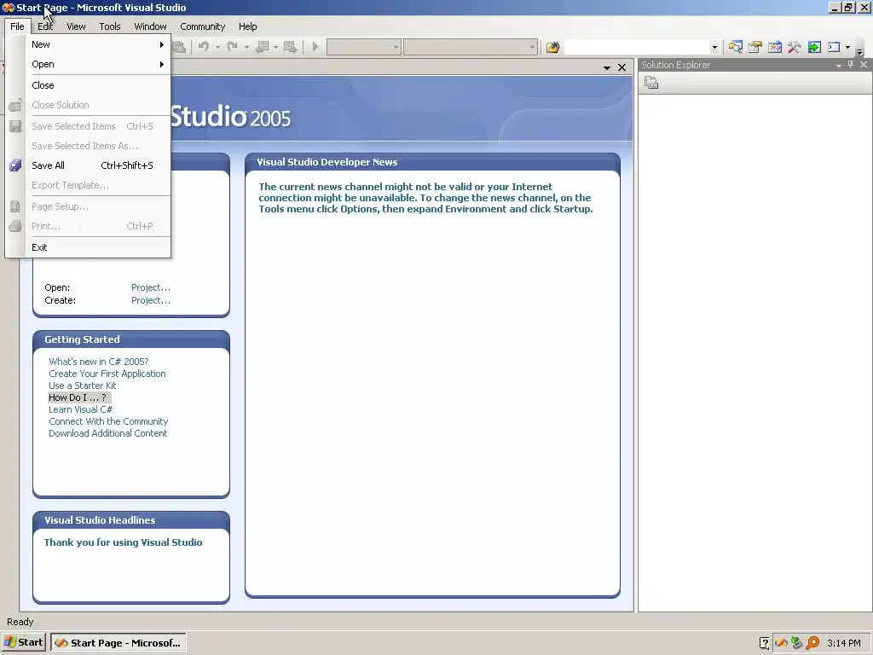Open the Navigate Backward dropdown arrow

(x=275, y=48)
